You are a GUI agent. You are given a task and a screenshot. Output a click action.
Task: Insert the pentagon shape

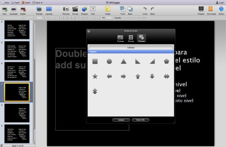click(167, 61)
